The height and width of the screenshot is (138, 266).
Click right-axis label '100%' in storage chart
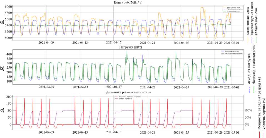[248, 110]
